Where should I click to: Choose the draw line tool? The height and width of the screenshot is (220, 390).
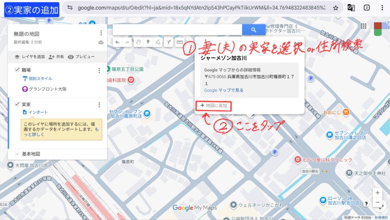(x=158, y=42)
